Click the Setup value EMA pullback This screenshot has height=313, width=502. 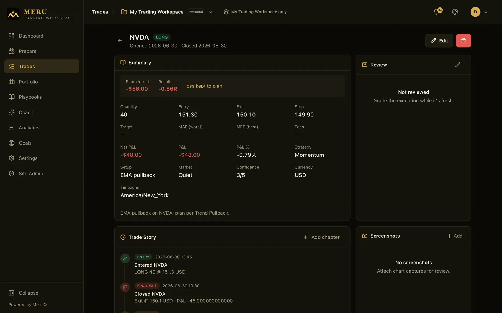138,175
